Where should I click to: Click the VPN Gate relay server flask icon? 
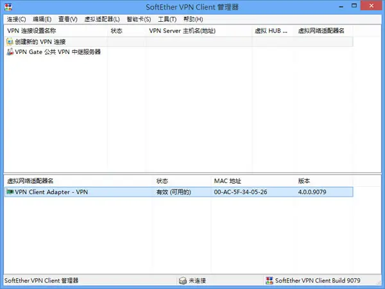[x=10, y=52]
